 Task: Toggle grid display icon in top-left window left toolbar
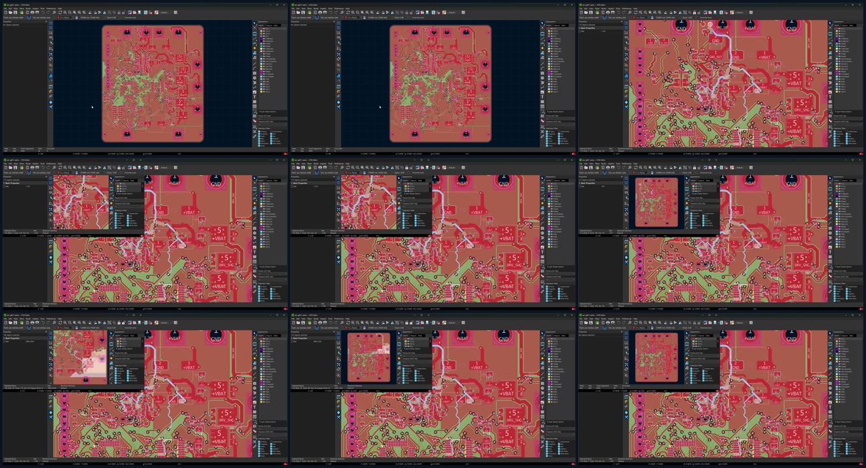tap(51, 23)
